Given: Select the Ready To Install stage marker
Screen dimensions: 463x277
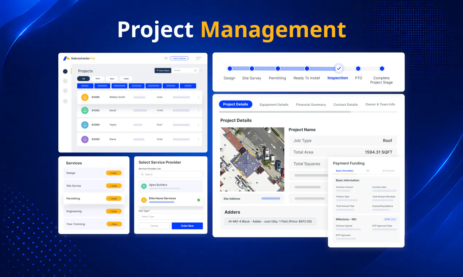Looking at the screenshot, I should point(307,69).
